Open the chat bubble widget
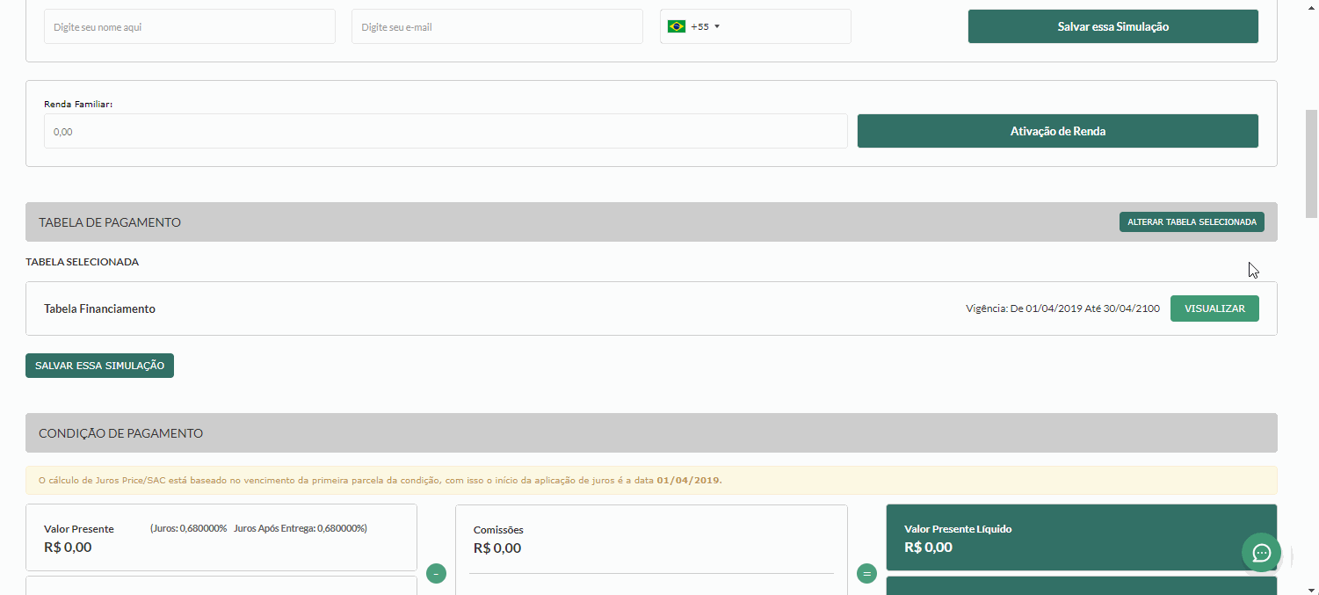This screenshot has height=595, width=1319. pos(1262,552)
